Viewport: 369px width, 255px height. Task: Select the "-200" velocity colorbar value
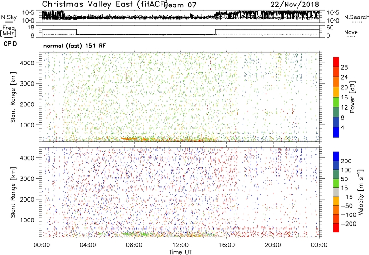[x=348, y=224]
